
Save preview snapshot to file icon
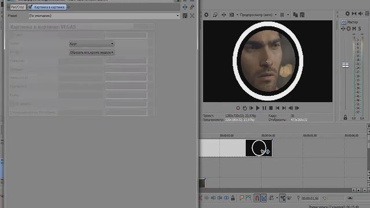[302, 15]
